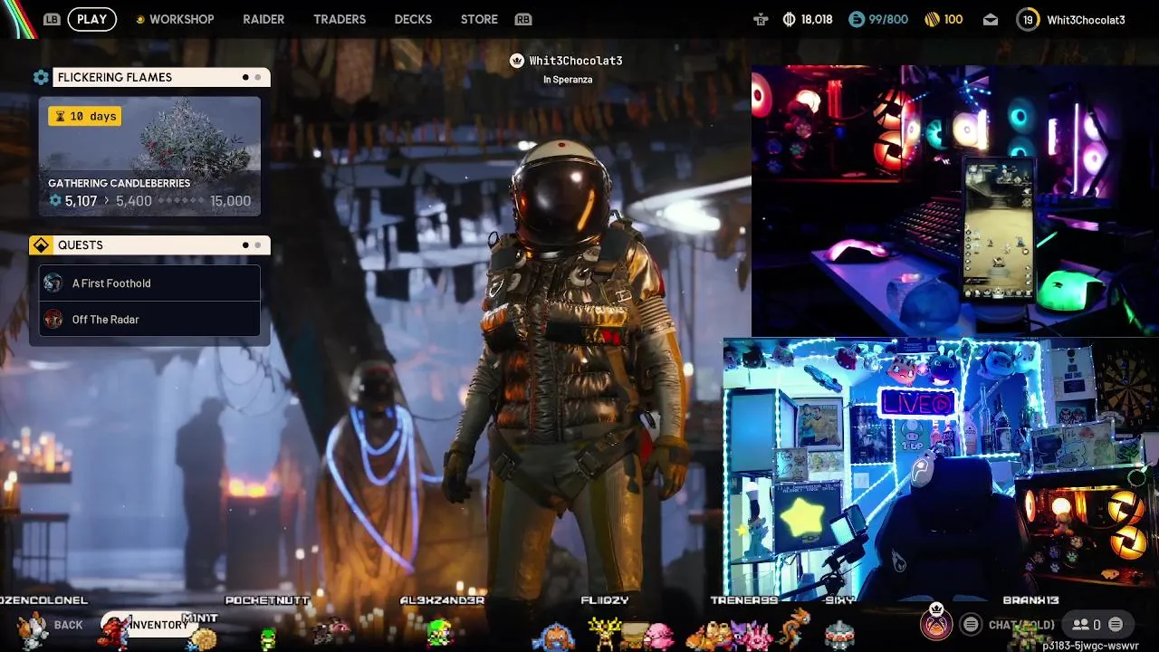Click the 99/800 stash count
This screenshot has height=652, width=1159.
tap(888, 19)
